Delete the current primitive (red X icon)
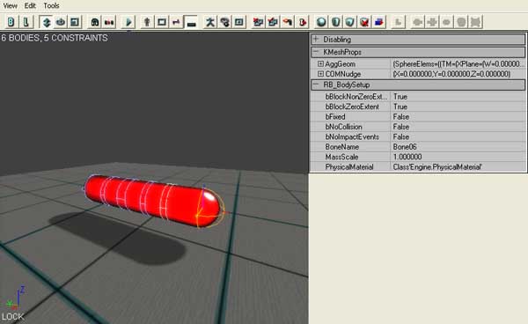Viewport: 528px width, 324px height. coord(364,22)
